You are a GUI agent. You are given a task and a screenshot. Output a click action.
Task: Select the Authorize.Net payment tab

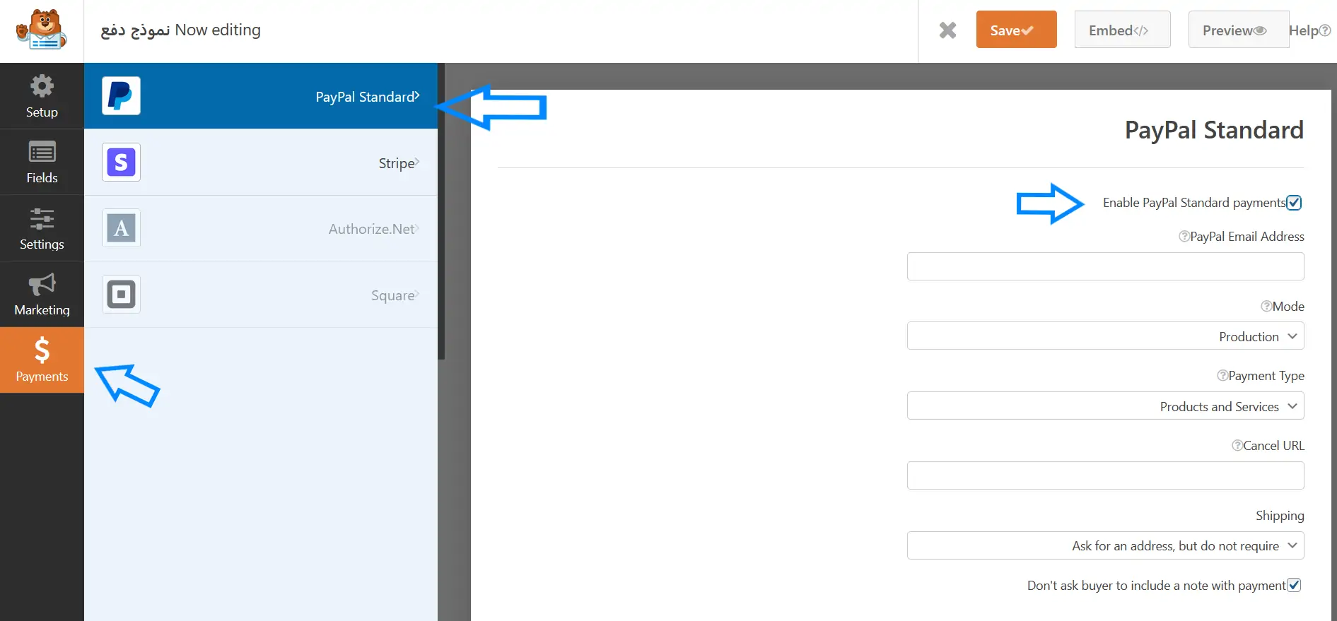coord(261,228)
